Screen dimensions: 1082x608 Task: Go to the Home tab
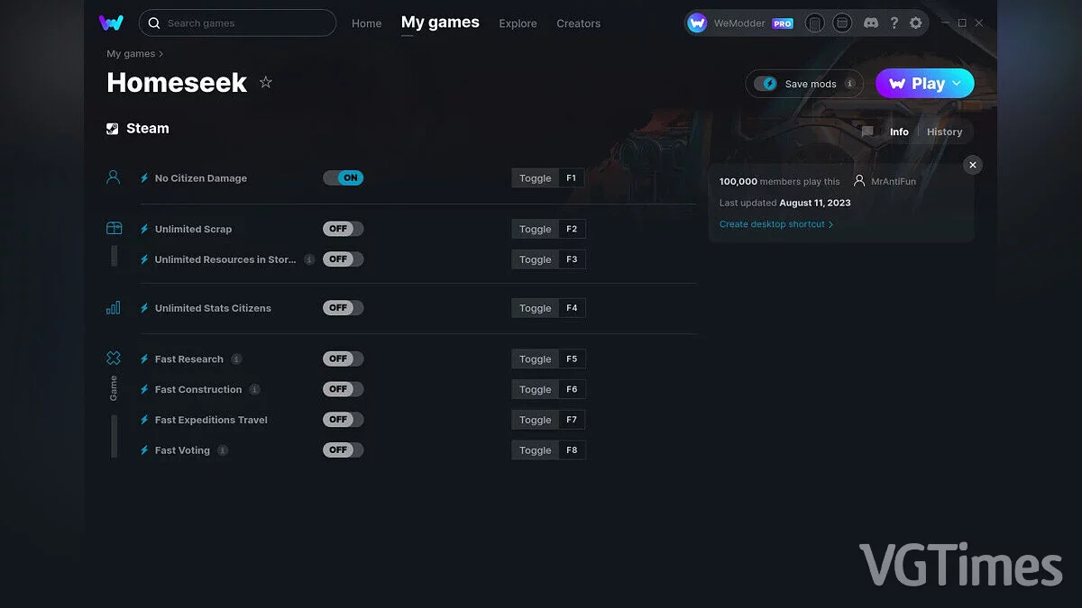367,23
